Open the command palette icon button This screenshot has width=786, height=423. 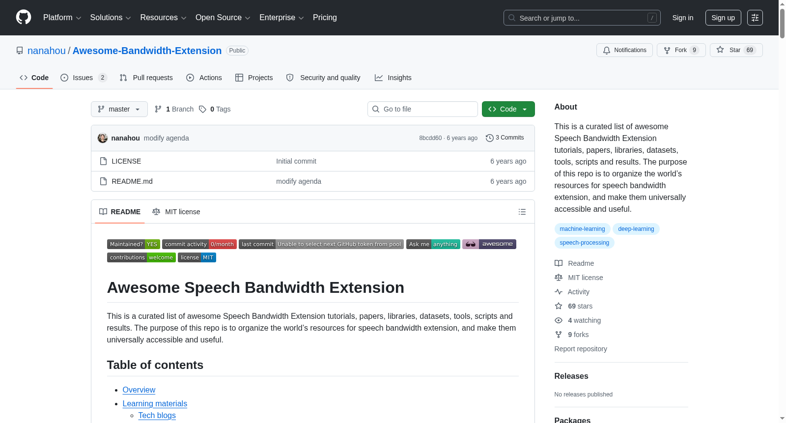[x=755, y=18]
